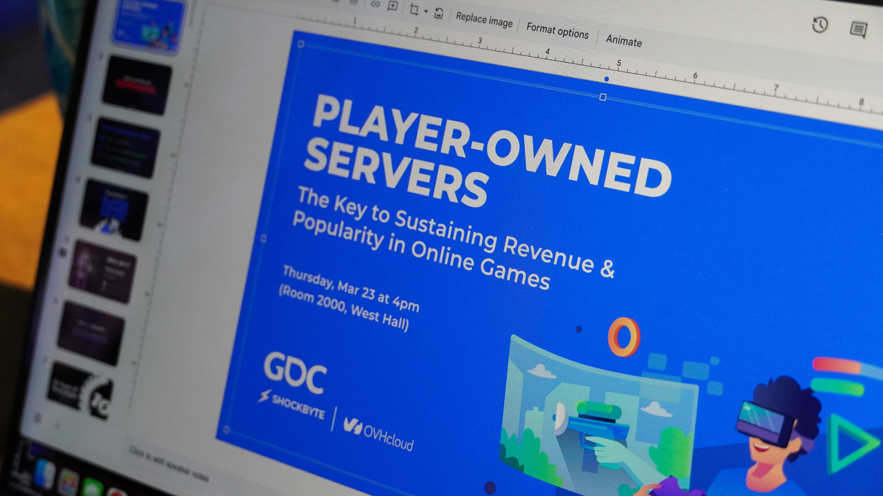The width and height of the screenshot is (883, 496).
Task: Open the comment history icon
Action: 858,29
